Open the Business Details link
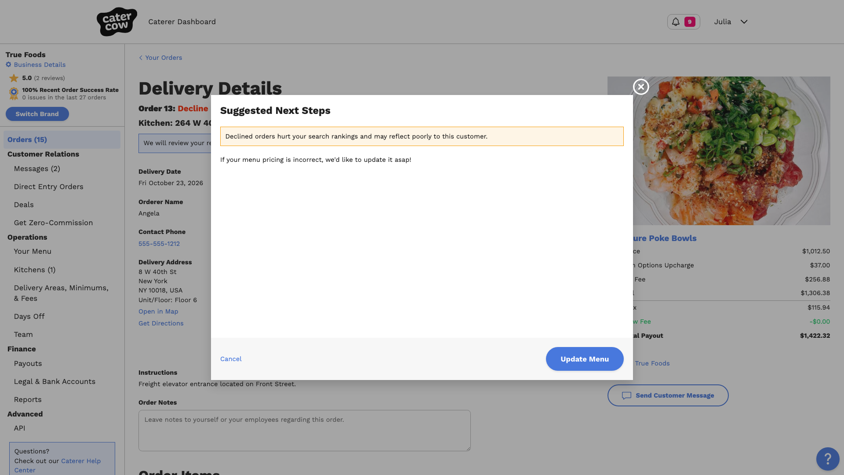 [40, 65]
